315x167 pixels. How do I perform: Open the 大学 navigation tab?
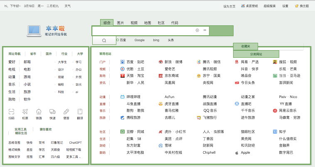coord(80,54)
